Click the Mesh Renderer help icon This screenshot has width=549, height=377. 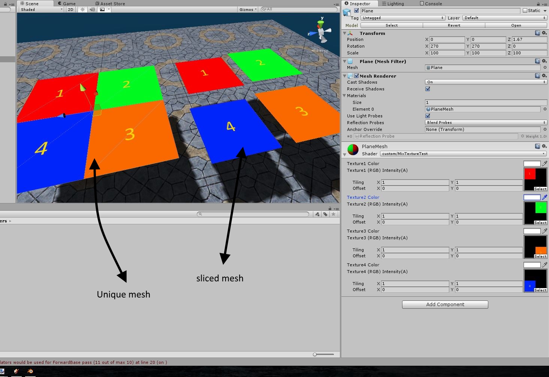point(538,75)
